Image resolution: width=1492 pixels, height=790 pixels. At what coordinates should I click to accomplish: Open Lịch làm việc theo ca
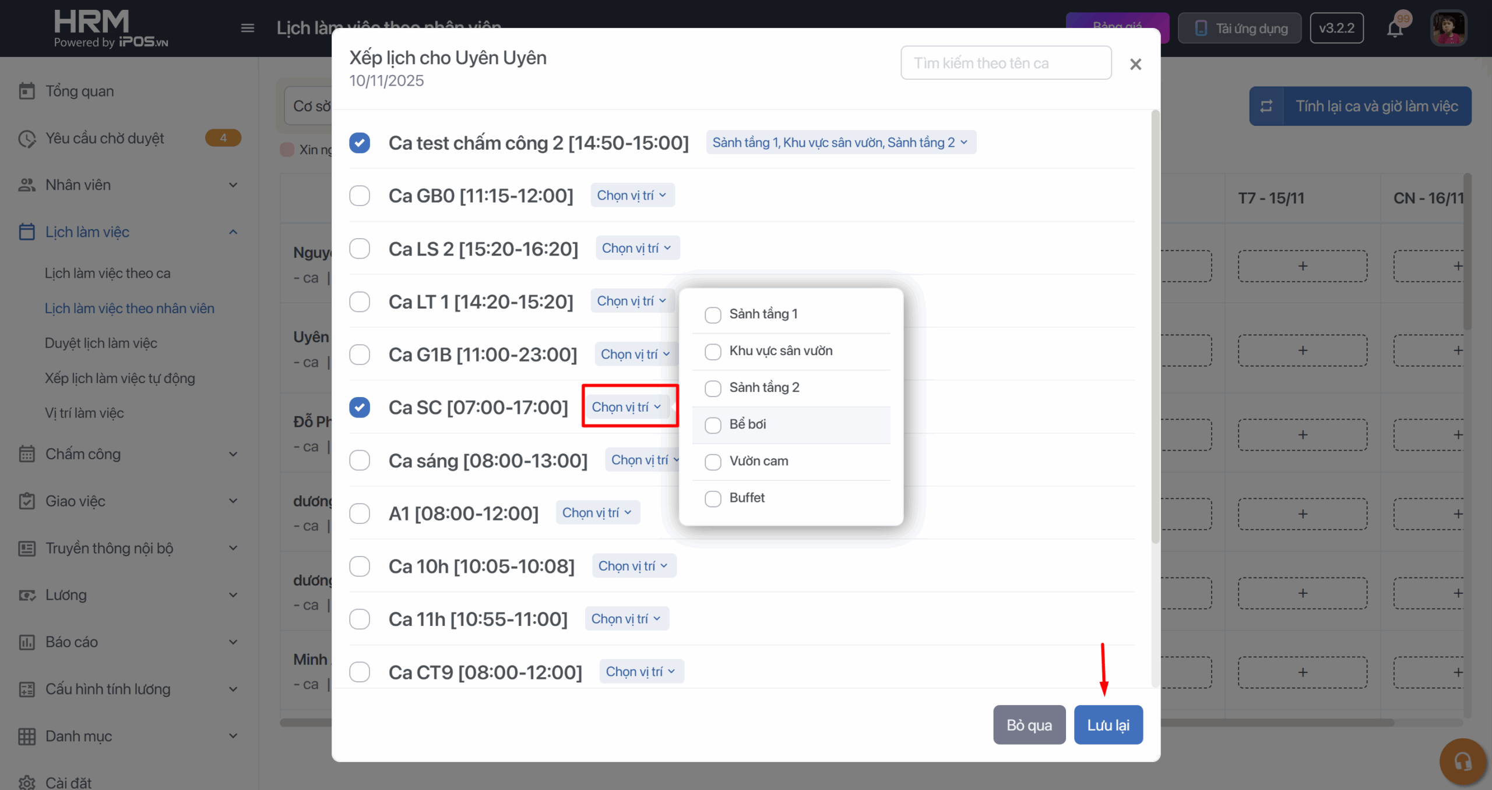point(108,273)
